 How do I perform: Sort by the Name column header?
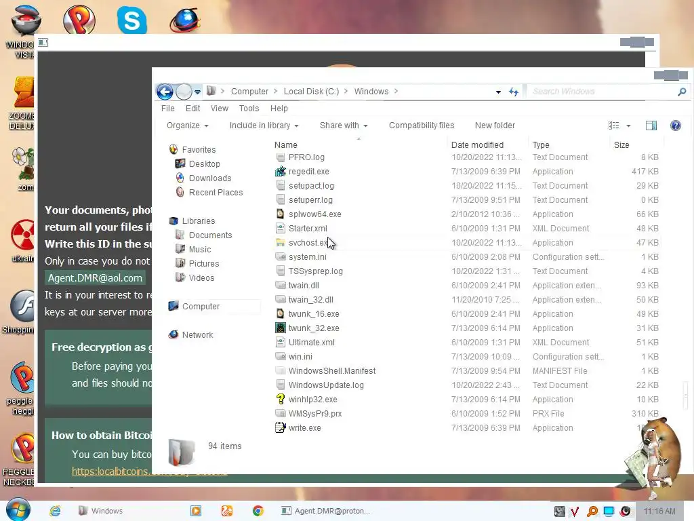pyautogui.click(x=286, y=145)
